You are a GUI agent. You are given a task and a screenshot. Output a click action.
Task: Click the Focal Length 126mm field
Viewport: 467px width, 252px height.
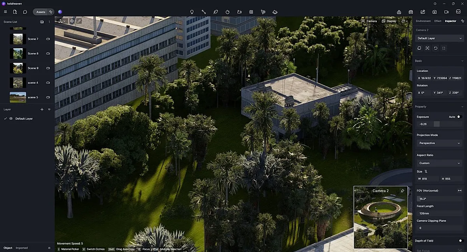click(x=440, y=213)
